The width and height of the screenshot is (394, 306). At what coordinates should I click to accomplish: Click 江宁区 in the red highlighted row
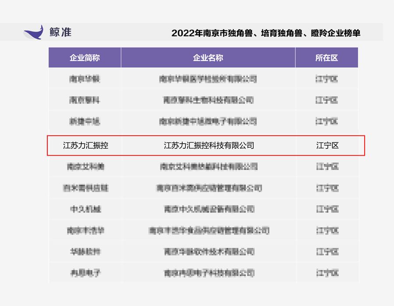327,146
